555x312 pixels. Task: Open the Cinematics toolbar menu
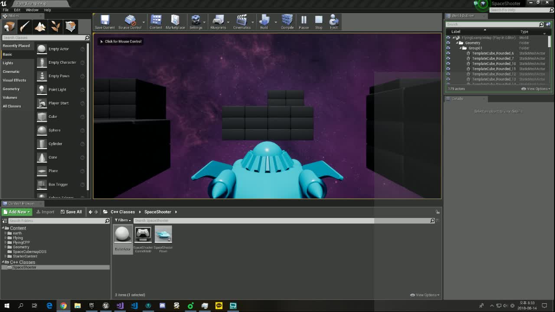tap(242, 22)
